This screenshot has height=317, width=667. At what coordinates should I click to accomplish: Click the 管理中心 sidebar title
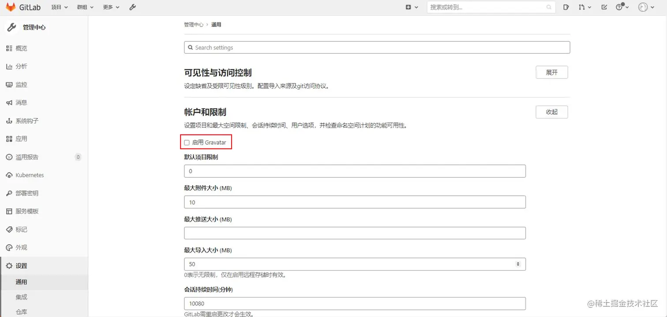click(34, 27)
